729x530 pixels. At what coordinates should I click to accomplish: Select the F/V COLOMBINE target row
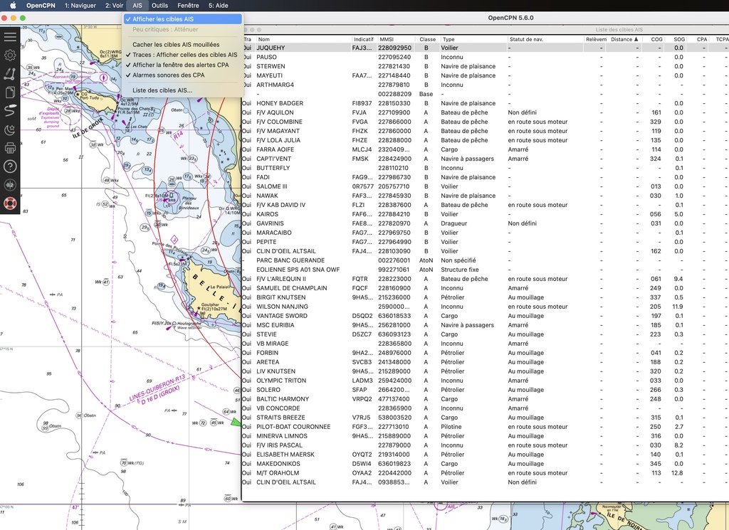point(486,122)
